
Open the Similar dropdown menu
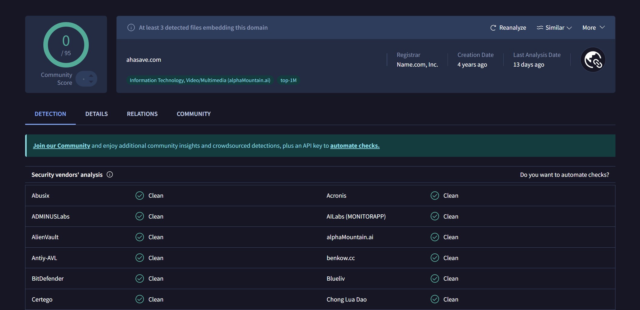click(554, 28)
